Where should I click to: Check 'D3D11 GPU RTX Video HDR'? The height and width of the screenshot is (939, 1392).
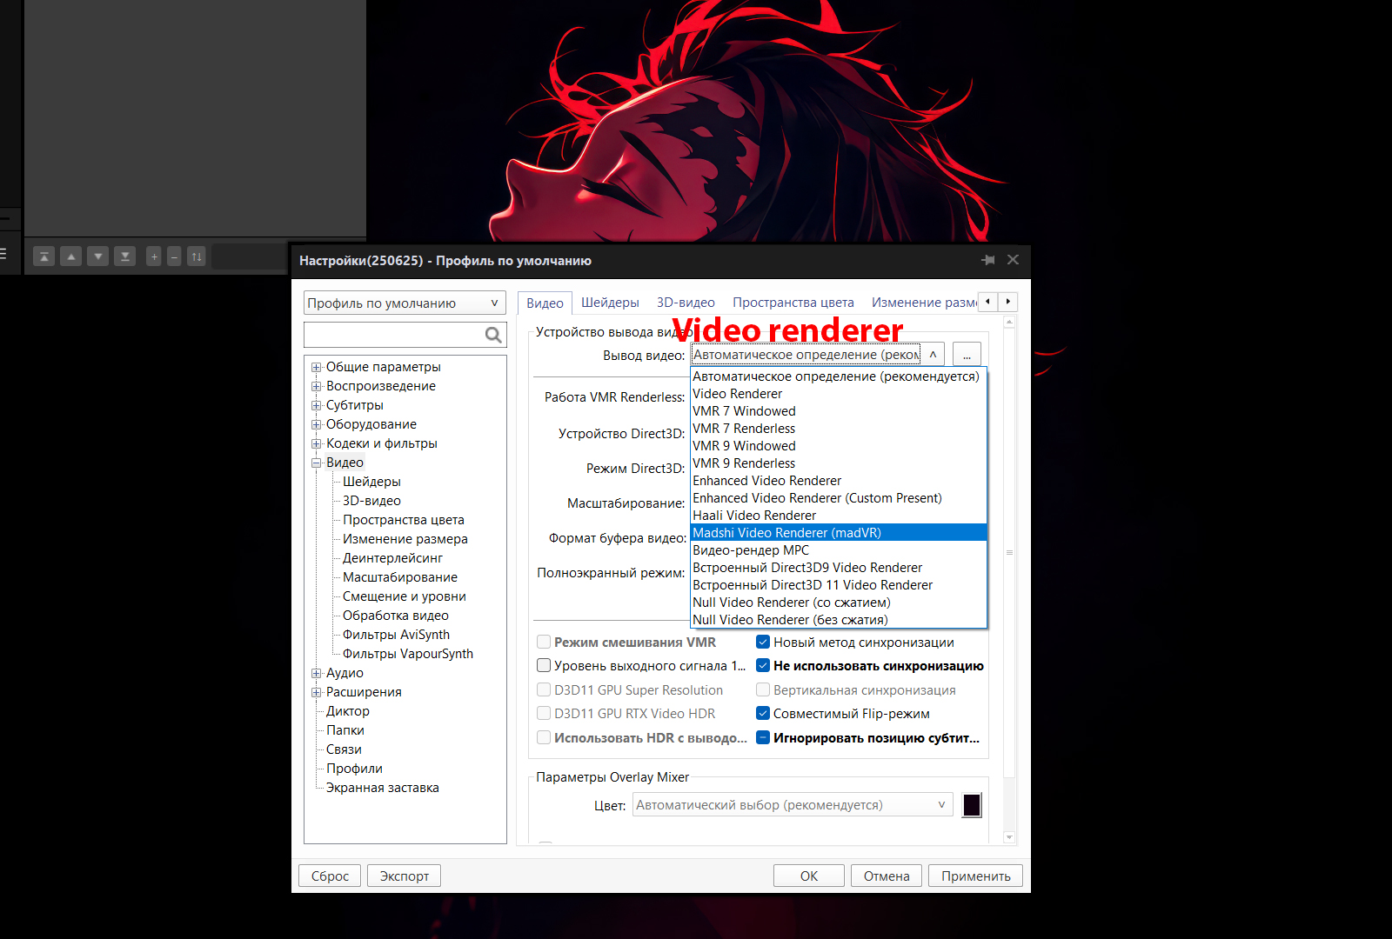click(544, 714)
